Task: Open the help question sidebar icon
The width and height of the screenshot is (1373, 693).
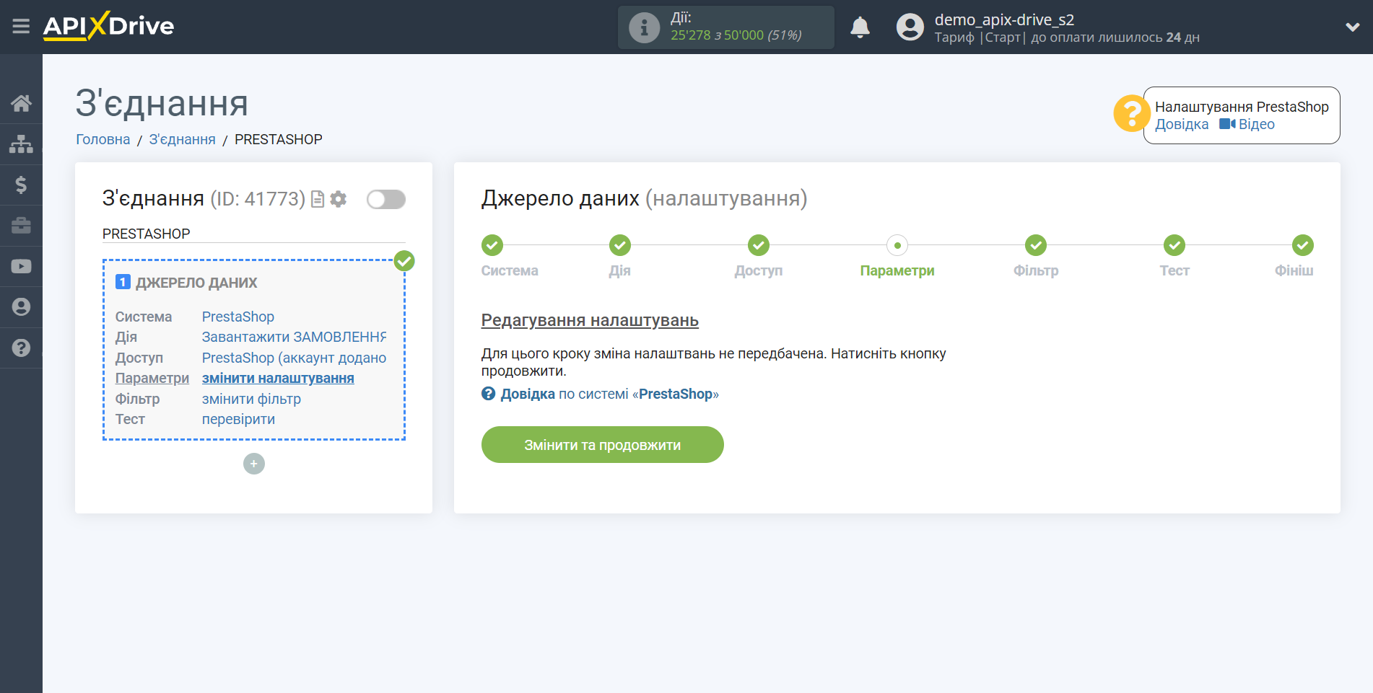Action: (x=21, y=348)
